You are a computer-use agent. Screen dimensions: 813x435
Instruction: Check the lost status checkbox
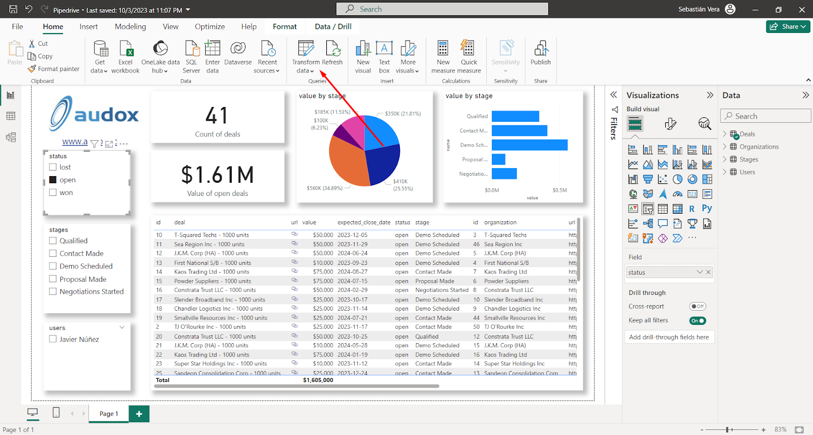[53, 167]
